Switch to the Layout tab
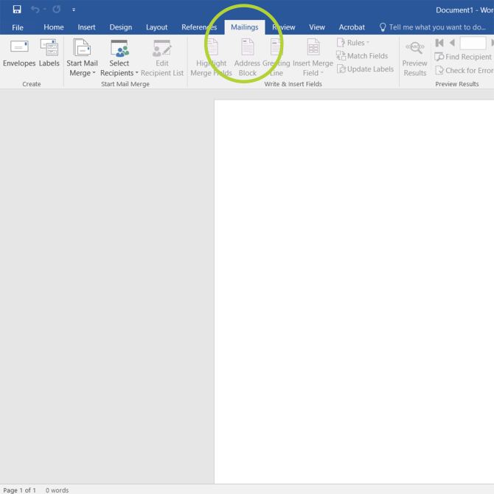Viewport: 494px width, 494px height. [x=156, y=27]
